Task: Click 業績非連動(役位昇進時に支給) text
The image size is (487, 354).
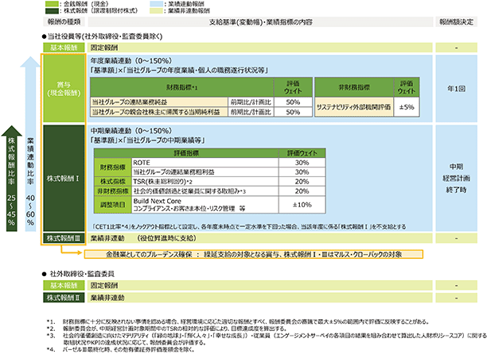Action: (143, 238)
